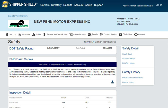The height and width of the screenshot is (108, 168).
Task: Open the Directory menu
Action: point(56,5)
